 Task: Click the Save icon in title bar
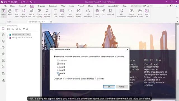tap(9, 2)
